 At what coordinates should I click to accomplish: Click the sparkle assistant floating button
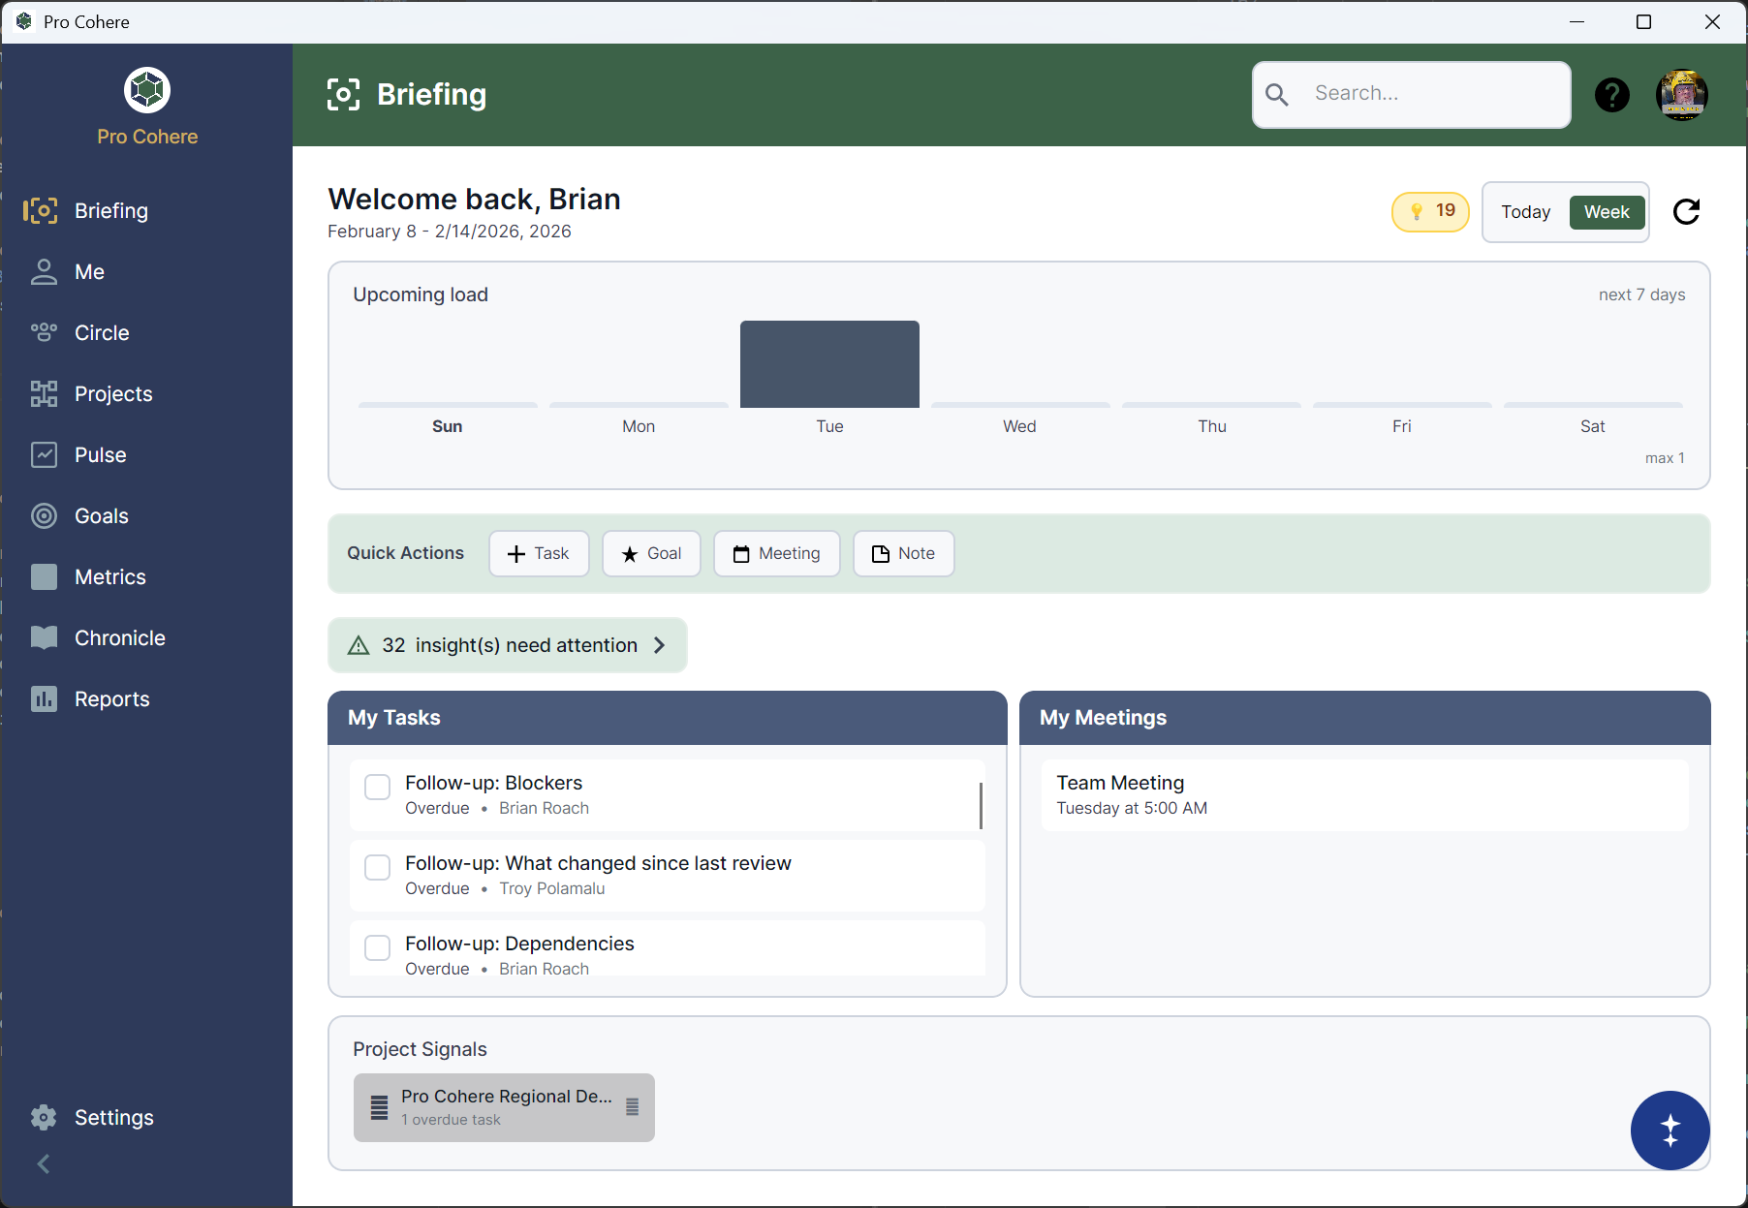[x=1670, y=1130]
